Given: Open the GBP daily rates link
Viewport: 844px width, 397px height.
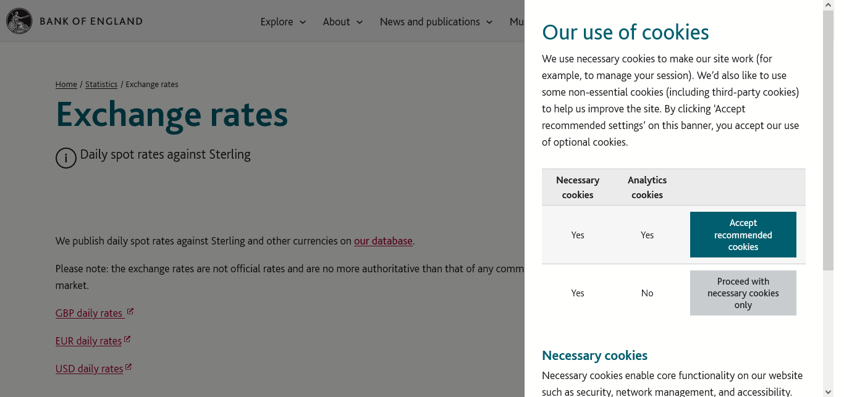Looking at the screenshot, I should click(89, 313).
